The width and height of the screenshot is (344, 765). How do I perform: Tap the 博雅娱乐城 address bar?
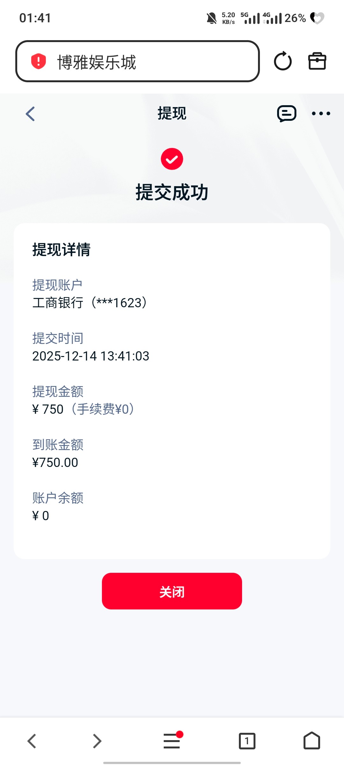tap(137, 62)
